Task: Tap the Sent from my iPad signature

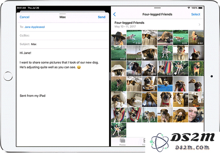Action: click(33, 96)
